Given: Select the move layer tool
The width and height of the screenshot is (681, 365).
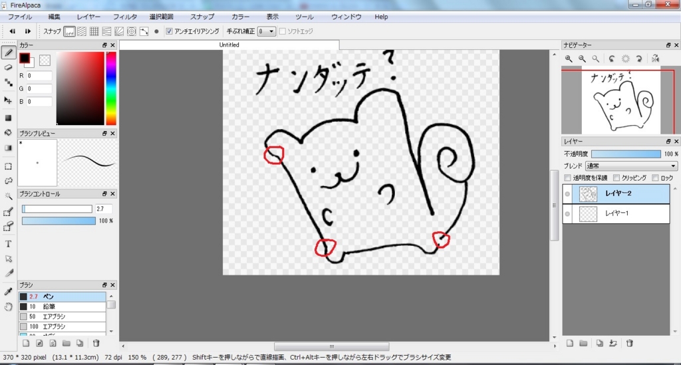Looking at the screenshot, I should (8, 100).
